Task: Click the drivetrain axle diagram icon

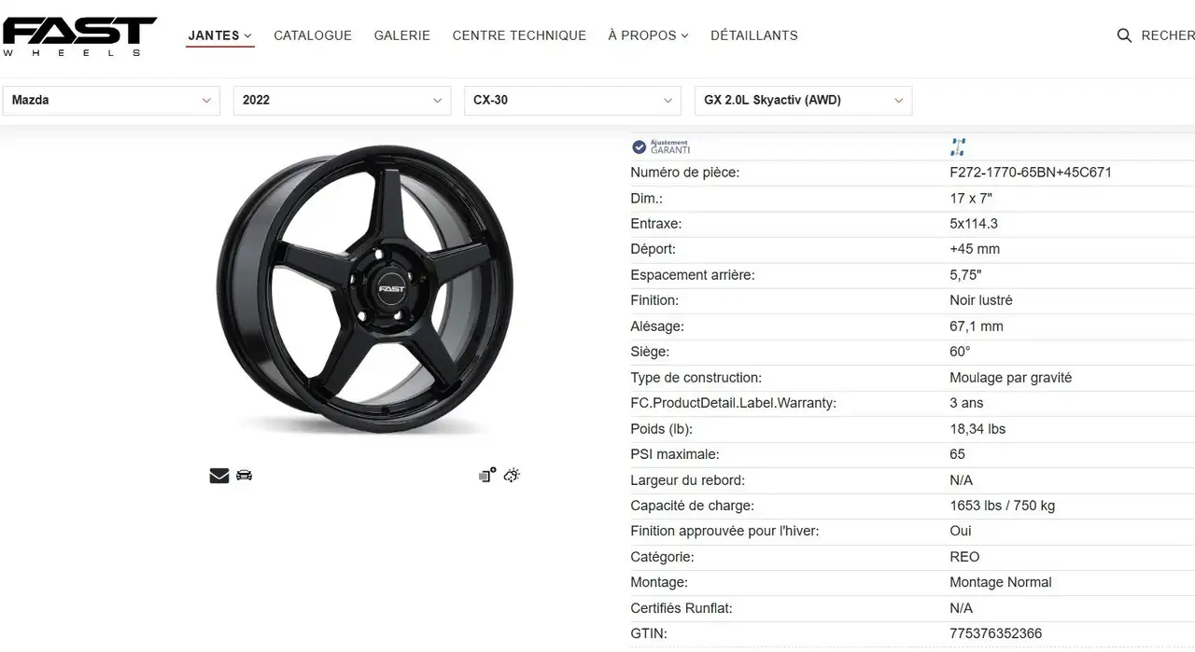Action: tap(958, 146)
